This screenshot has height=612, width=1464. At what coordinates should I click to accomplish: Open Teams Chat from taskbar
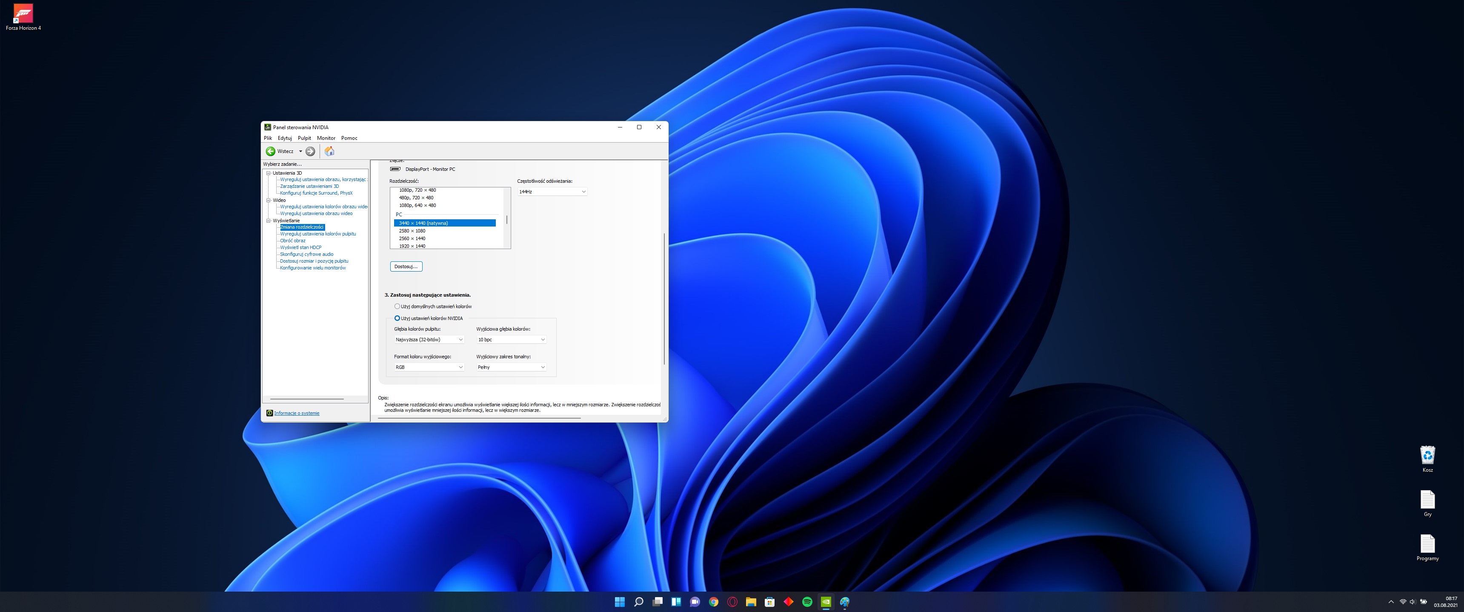[695, 602]
